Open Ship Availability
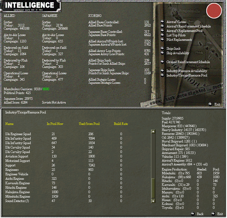227x218 pixels. point(178,53)
